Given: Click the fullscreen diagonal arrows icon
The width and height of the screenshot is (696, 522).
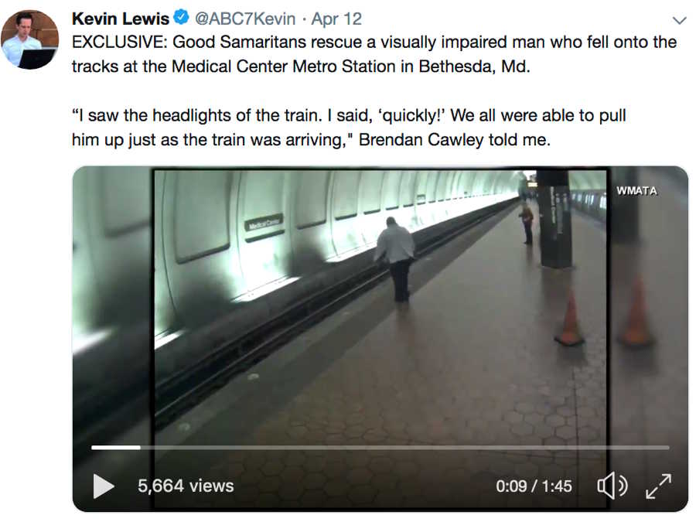Looking at the screenshot, I should pyautogui.click(x=659, y=486).
